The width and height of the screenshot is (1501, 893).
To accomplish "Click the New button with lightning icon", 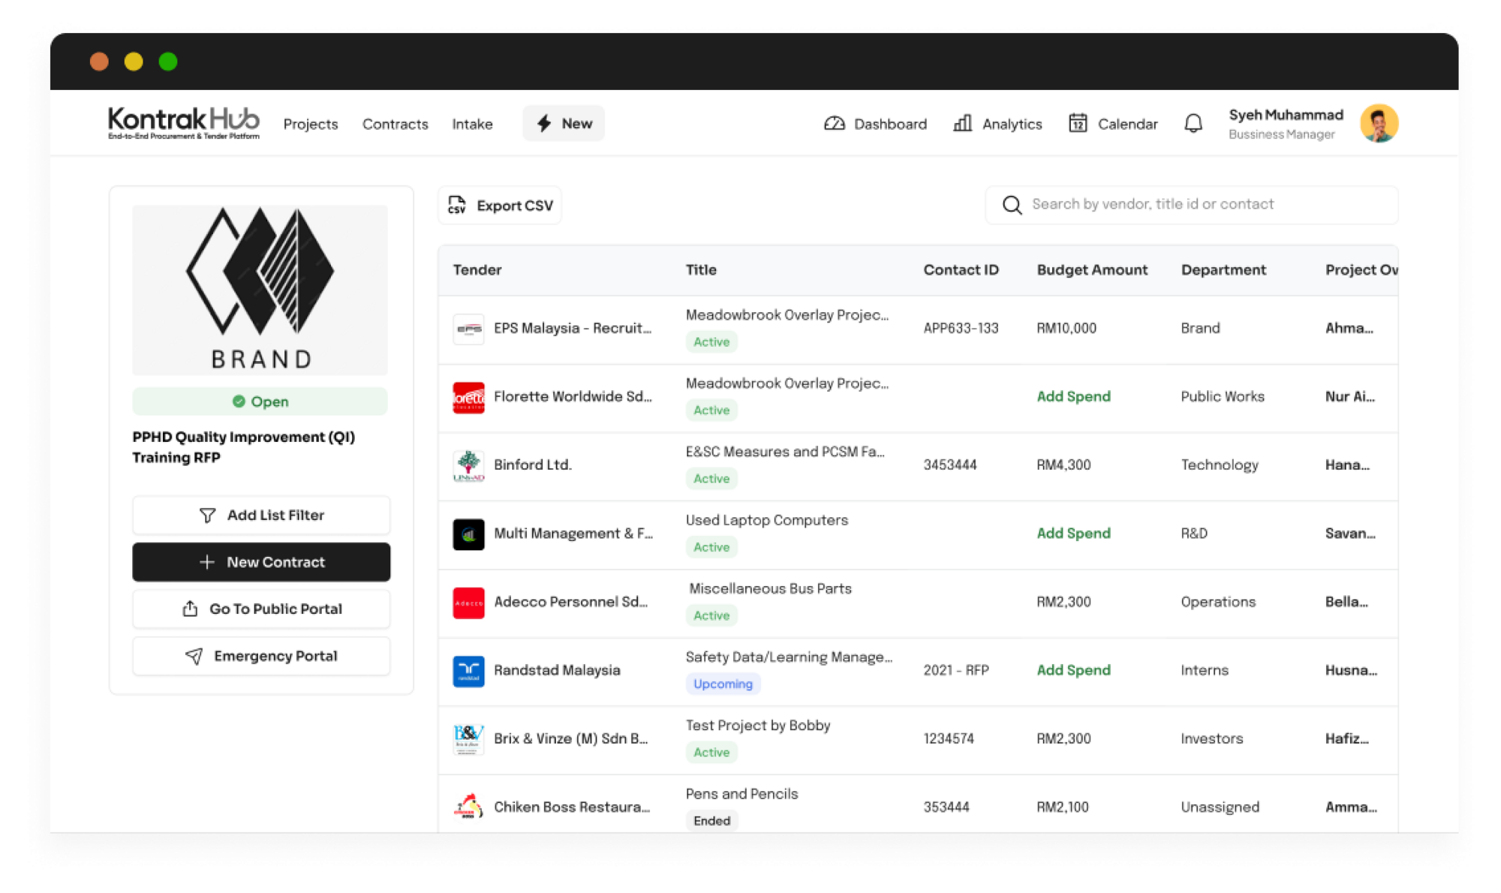I will click(x=564, y=123).
